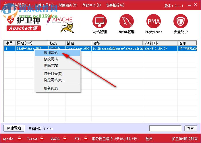Sort by the 备注 column header
201x143 pixels.
tap(187, 43)
